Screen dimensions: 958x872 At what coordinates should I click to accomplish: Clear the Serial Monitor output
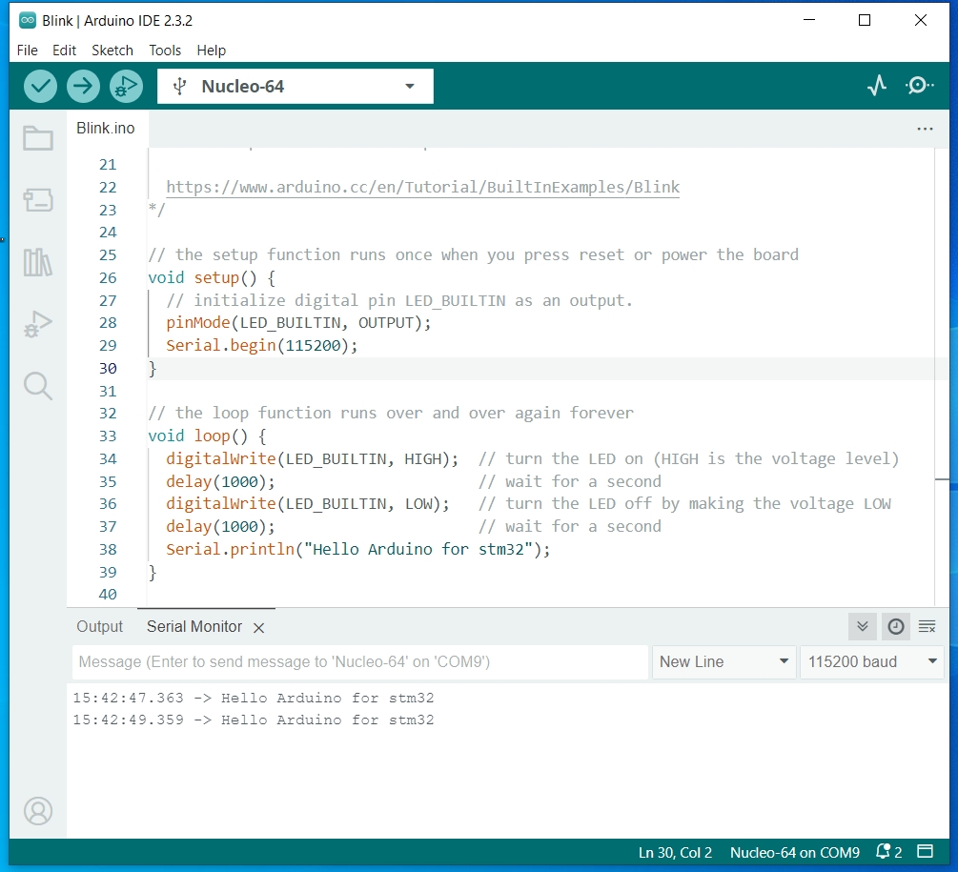[x=927, y=626]
